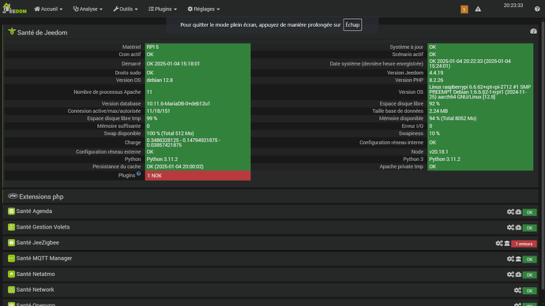
Task: Open the orange message counter badge
Action: point(464,9)
